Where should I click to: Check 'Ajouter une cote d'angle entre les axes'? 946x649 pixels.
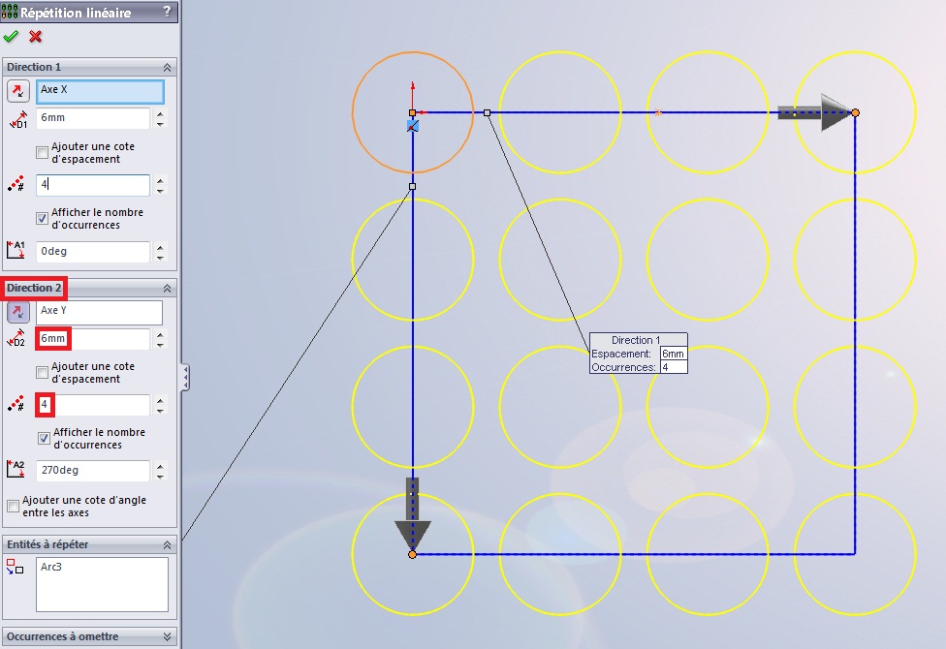13,506
